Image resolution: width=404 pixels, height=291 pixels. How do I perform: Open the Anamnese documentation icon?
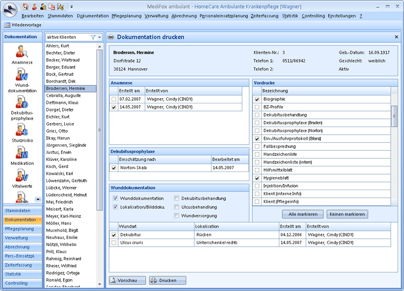(22, 53)
